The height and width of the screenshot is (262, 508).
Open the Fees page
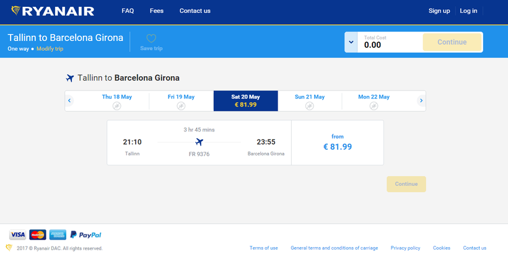click(x=157, y=11)
